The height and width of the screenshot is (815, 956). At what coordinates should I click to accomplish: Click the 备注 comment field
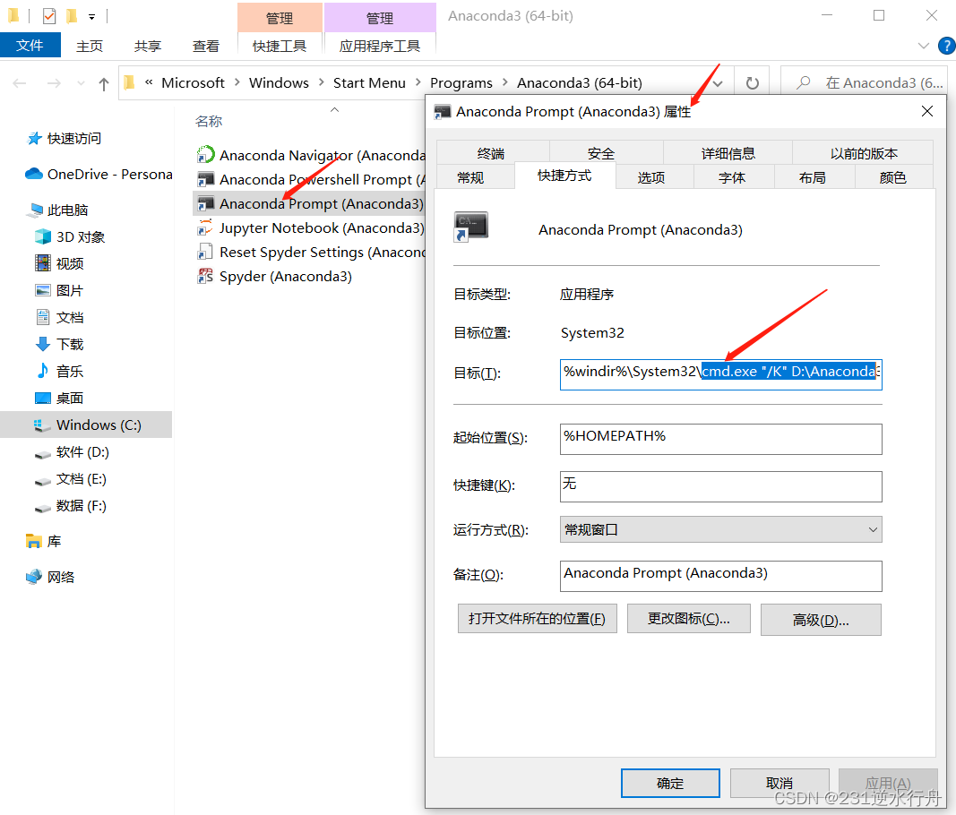720,576
